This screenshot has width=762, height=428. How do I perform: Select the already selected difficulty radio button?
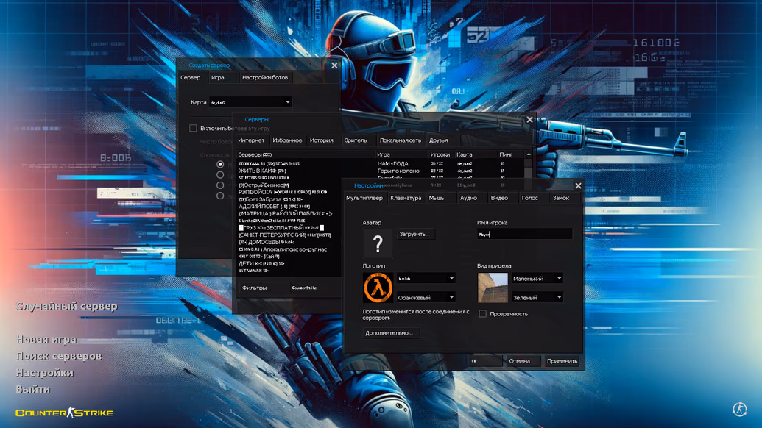(x=220, y=165)
